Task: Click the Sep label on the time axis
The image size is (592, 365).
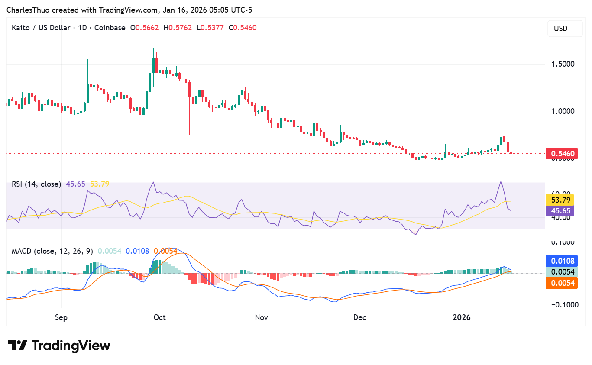Action: (61, 317)
